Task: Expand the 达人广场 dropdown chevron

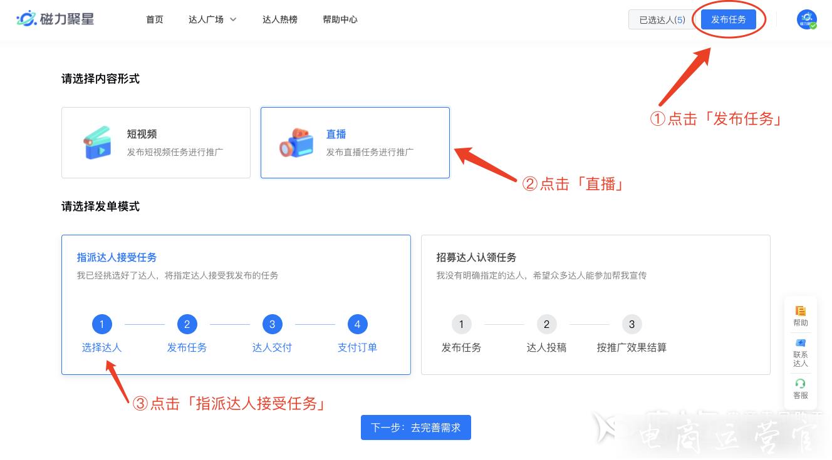Action: [233, 19]
